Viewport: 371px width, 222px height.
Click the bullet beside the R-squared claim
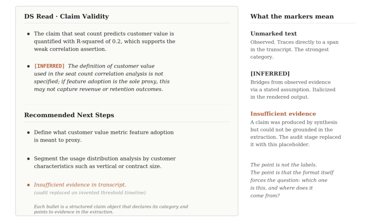(x=28, y=34)
